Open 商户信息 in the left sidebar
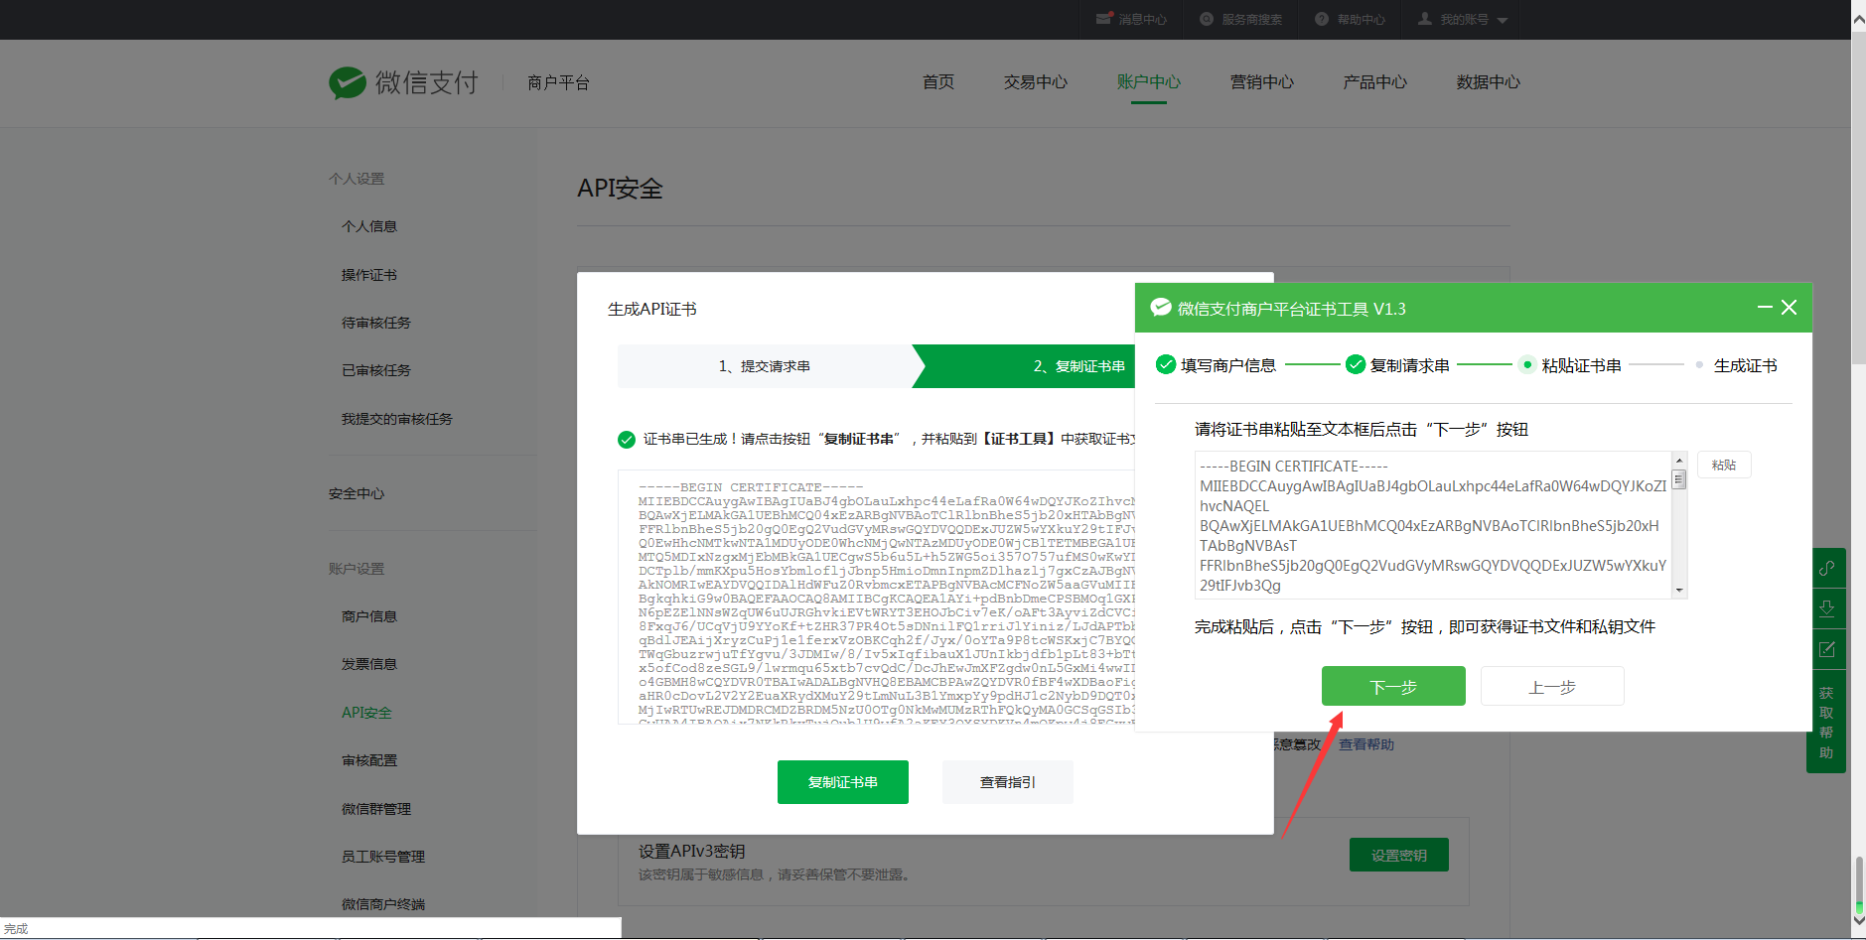This screenshot has width=1866, height=940. [x=369, y=616]
